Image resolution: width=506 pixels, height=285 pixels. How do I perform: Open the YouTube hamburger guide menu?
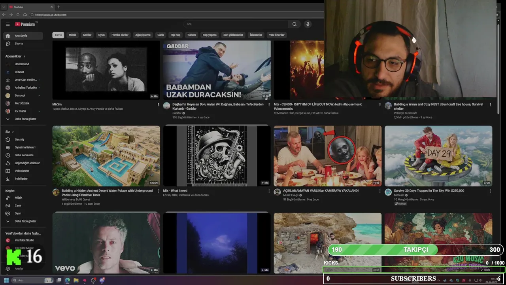8,24
